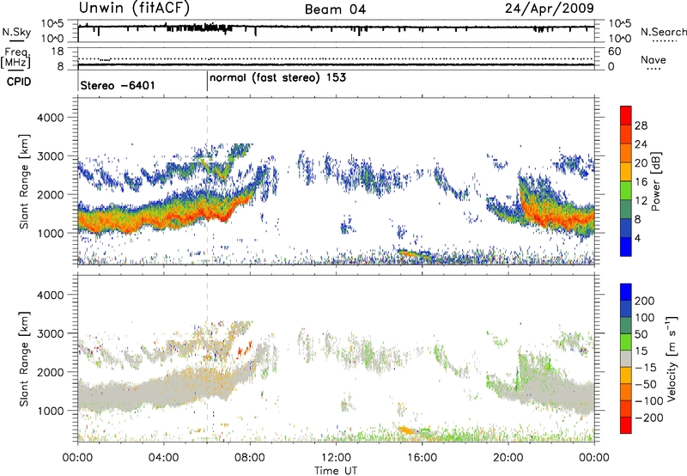The image size is (687, 476).
Task: Click the positive 200 Velocity colorbar label
Action: click(x=645, y=301)
